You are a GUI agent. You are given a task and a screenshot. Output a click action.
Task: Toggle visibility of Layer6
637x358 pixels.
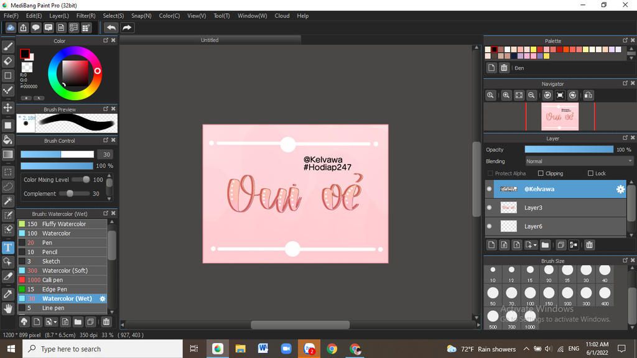[x=489, y=226]
